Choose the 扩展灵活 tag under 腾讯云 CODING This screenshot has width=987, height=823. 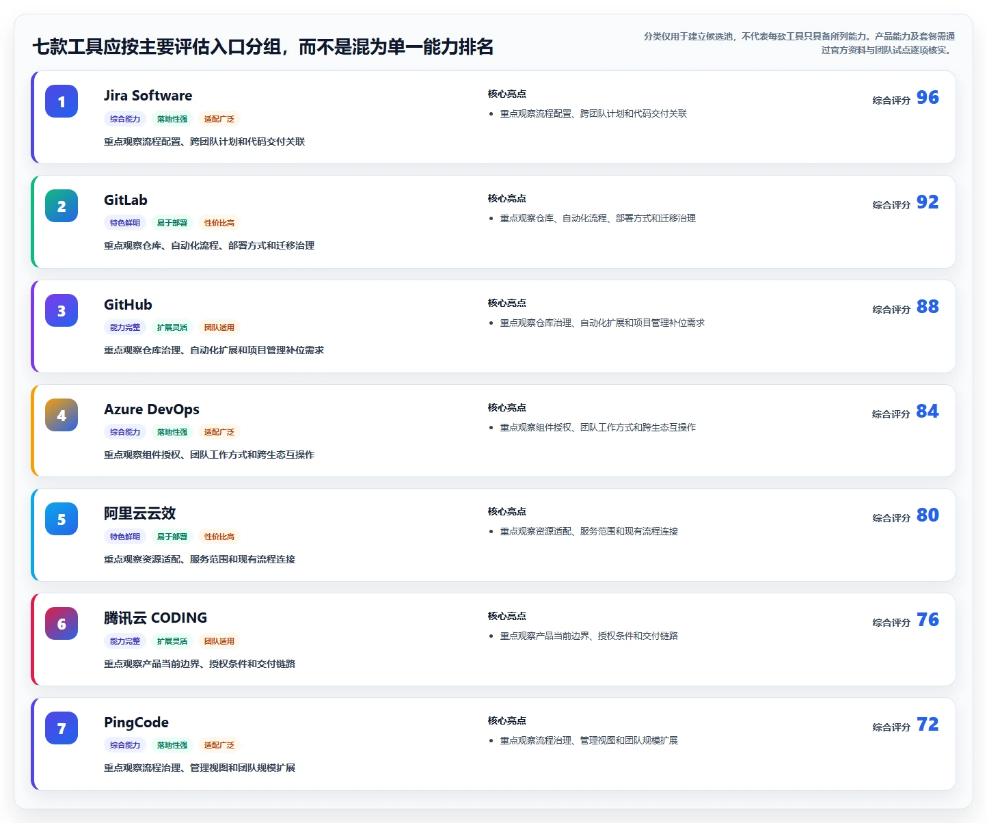pyautogui.click(x=172, y=641)
